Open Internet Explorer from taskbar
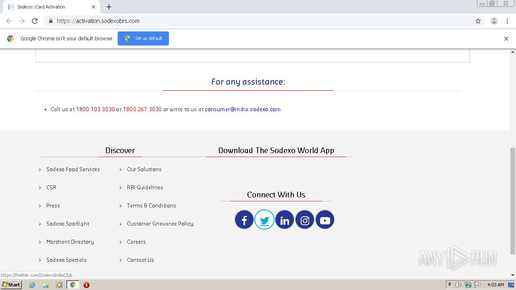 pyautogui.click(x=32, y=285)
